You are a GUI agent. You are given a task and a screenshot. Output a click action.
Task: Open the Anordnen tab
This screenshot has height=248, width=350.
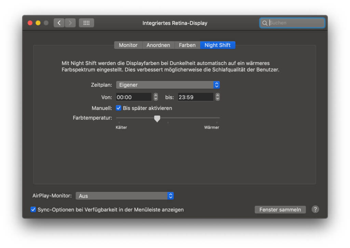(x=158, y=45)
